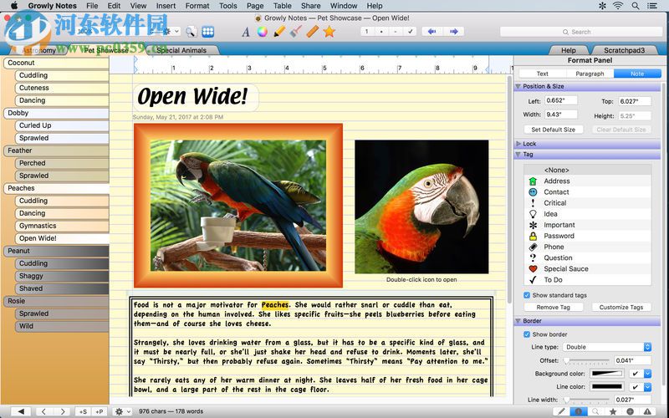Switch to the Scratchpad3 tab
This screenshot has height=418, width=669.
624,50
